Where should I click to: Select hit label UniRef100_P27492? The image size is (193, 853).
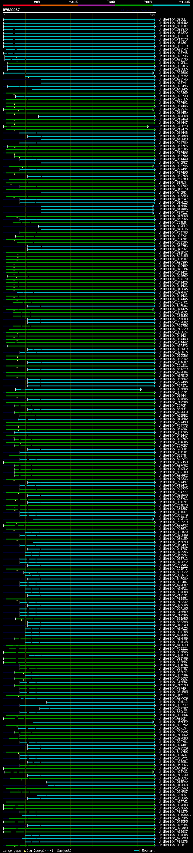click(x=173, y=103)
